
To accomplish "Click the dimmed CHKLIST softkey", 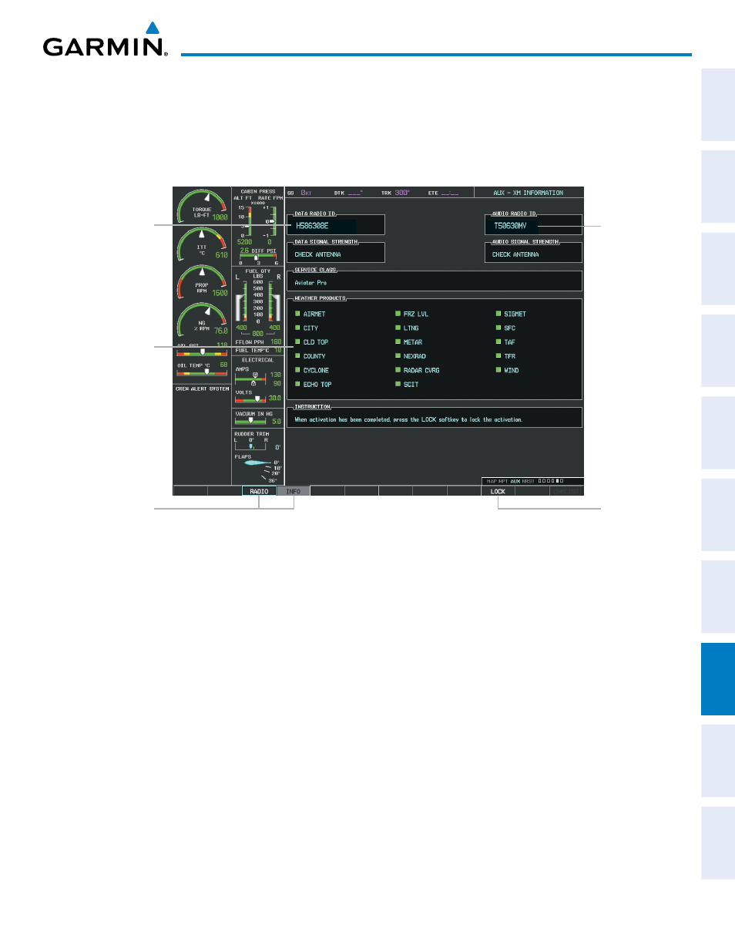I will tap(567, 491).
